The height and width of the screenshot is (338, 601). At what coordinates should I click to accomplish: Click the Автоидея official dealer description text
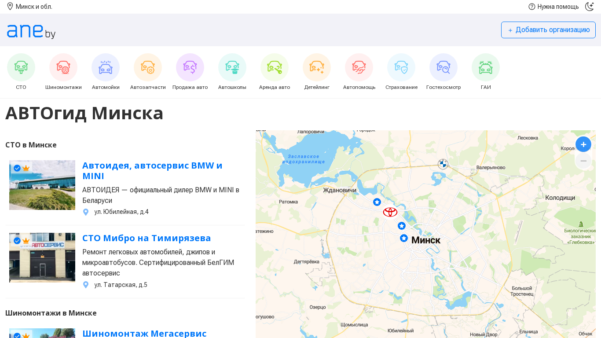161,195
